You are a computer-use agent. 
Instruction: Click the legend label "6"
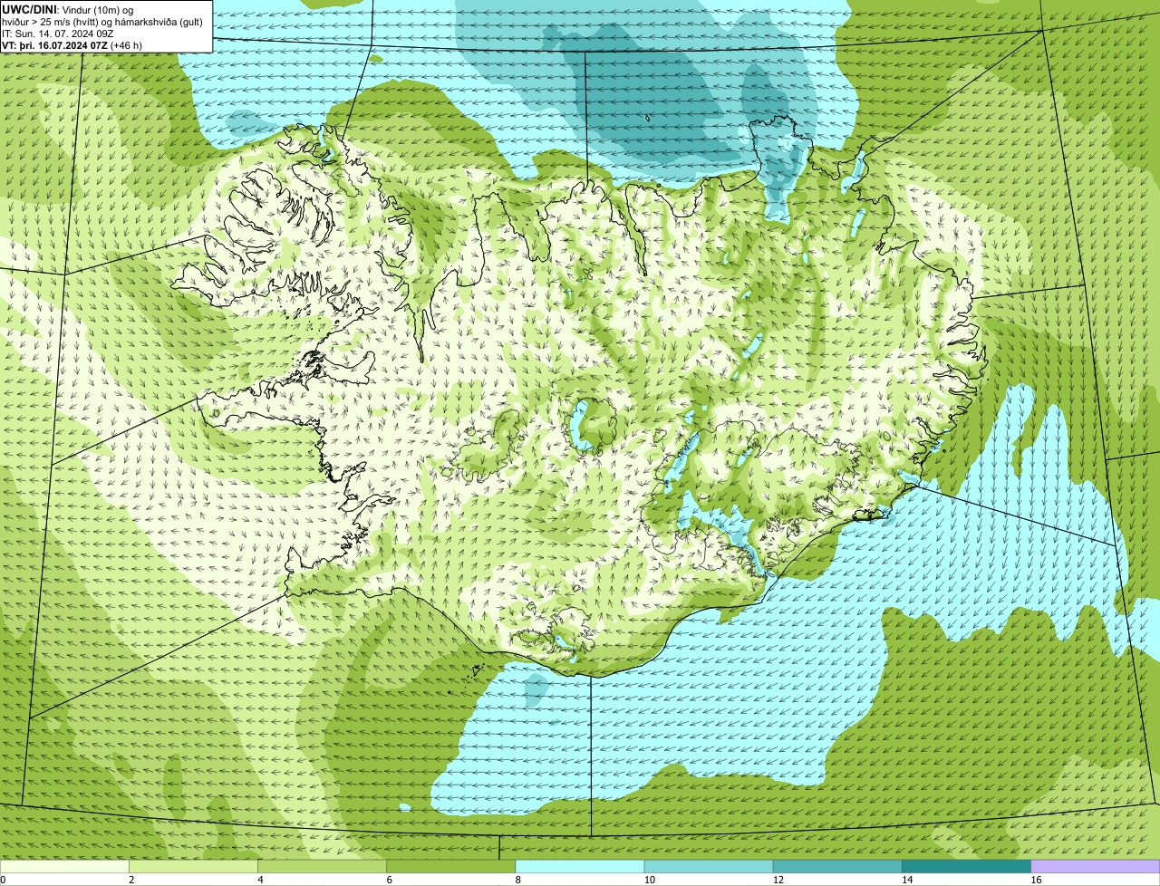[x=389, y=880]
